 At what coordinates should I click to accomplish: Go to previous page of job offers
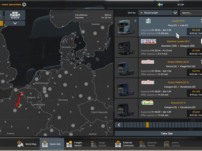pos(119,125)
